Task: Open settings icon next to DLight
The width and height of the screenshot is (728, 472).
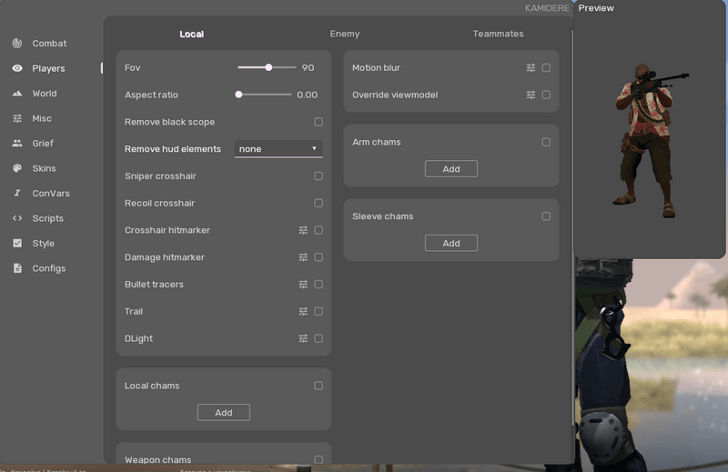Action: [303, 338]
